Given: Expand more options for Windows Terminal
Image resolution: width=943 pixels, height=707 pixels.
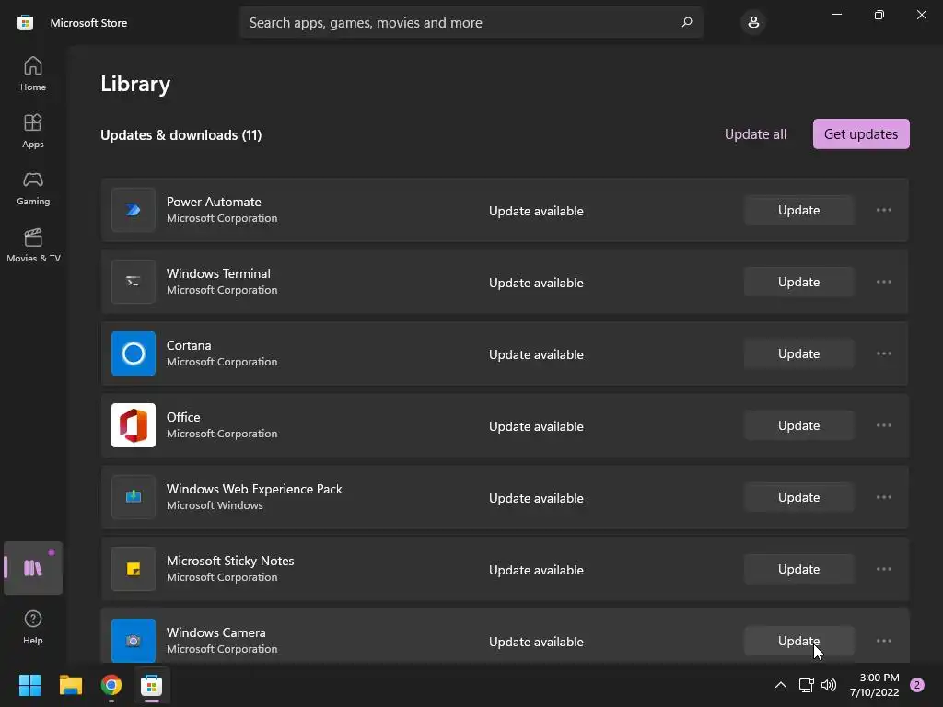Looking at the screenshot, I should 884,282.
